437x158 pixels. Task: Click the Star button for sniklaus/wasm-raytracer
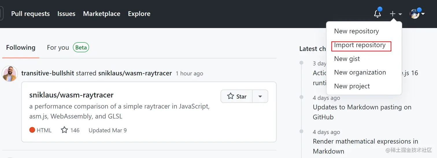[x=237, y=96]
